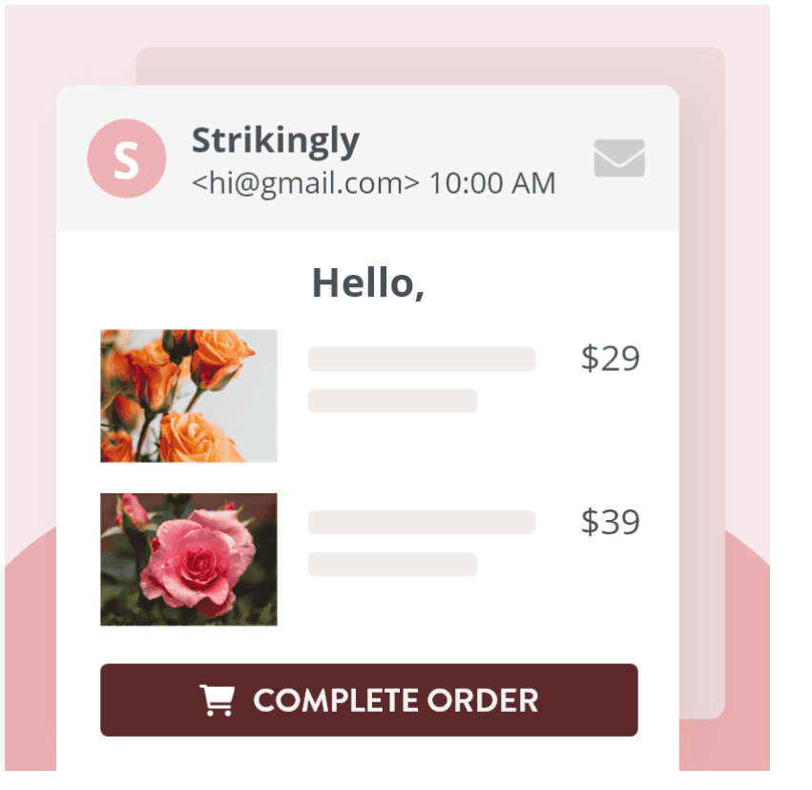Open the pink rose product image
This screenshot has width=812, height=790.
[189, 559]
